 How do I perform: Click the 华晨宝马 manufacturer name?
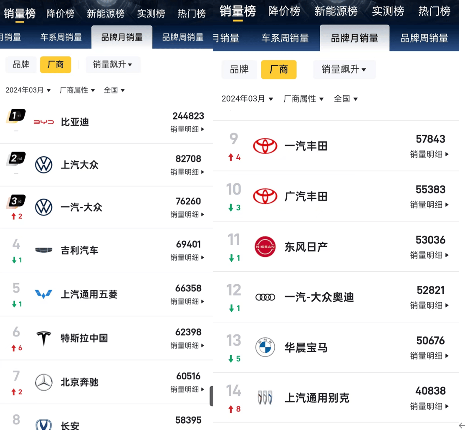click(306, 348)
